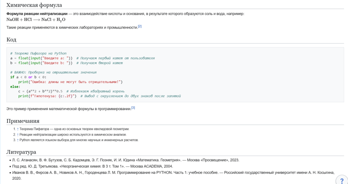The height and width of the screenshot is (184, 348).
Task: Click the "Python является языком выбора" footnote text
Action: (79, 140)
